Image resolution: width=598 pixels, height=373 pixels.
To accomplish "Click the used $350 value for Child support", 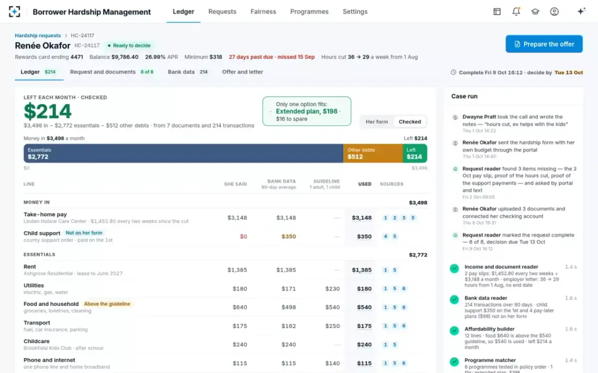I will coord(364,237).
